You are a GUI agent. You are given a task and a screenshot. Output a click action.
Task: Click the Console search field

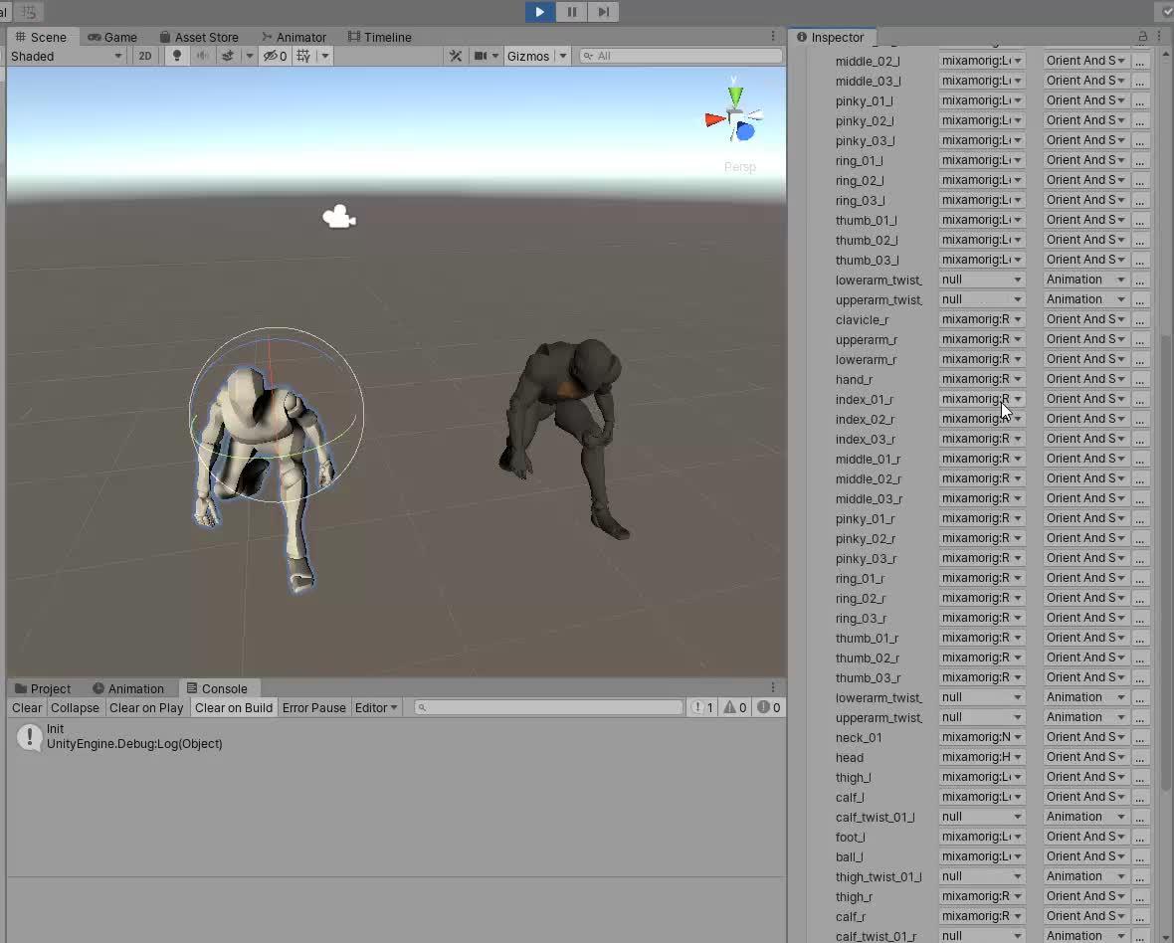point(548,707)
